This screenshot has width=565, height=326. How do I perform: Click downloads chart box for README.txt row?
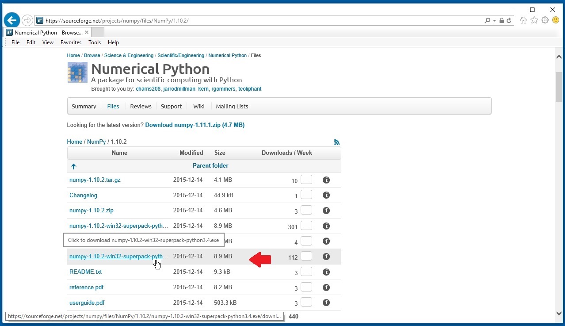(306, 271)
